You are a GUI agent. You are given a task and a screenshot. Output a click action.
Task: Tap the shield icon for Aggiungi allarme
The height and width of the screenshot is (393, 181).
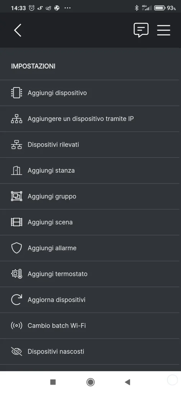click(16, 248)
